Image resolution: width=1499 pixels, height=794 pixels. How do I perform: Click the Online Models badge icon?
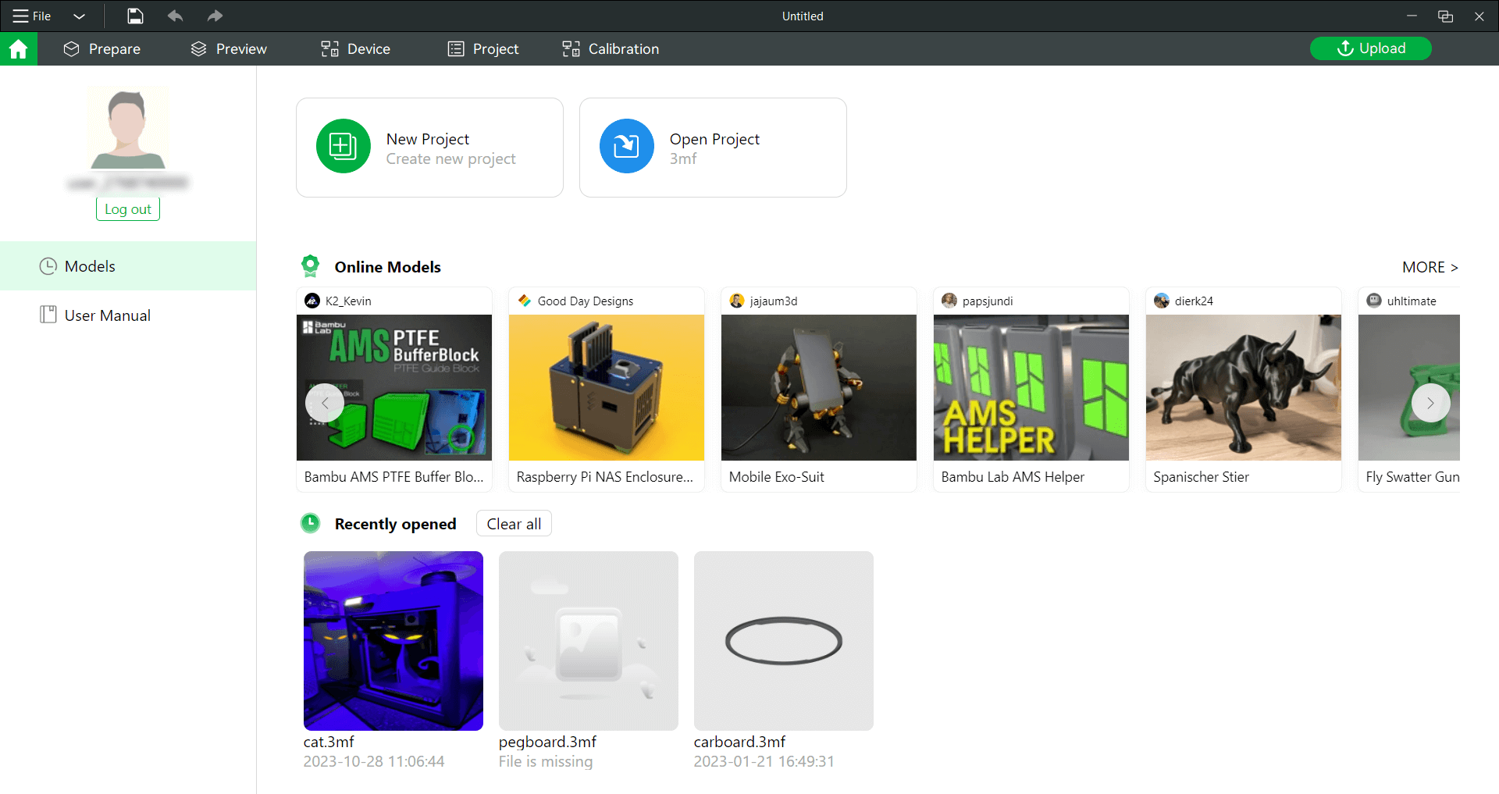[311, 266]
